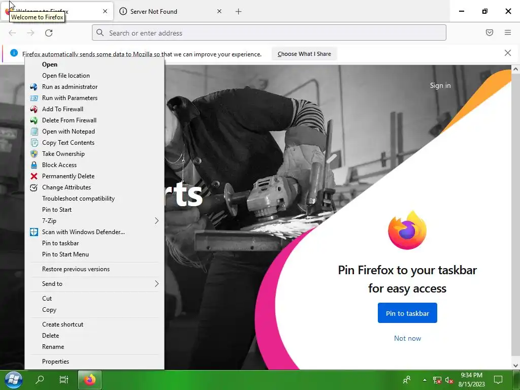Viewport: 520px width, 390px height.
Task: Switch to the Server Not Found tab
Action: pyautogui.click(x=171, y=11)
